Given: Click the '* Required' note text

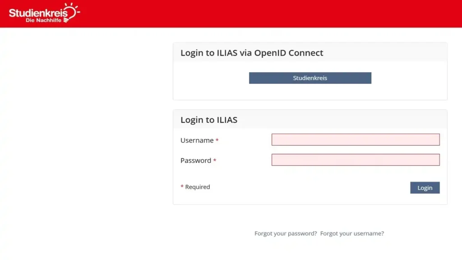Looking at the screenshot, I should click(195, 187).
